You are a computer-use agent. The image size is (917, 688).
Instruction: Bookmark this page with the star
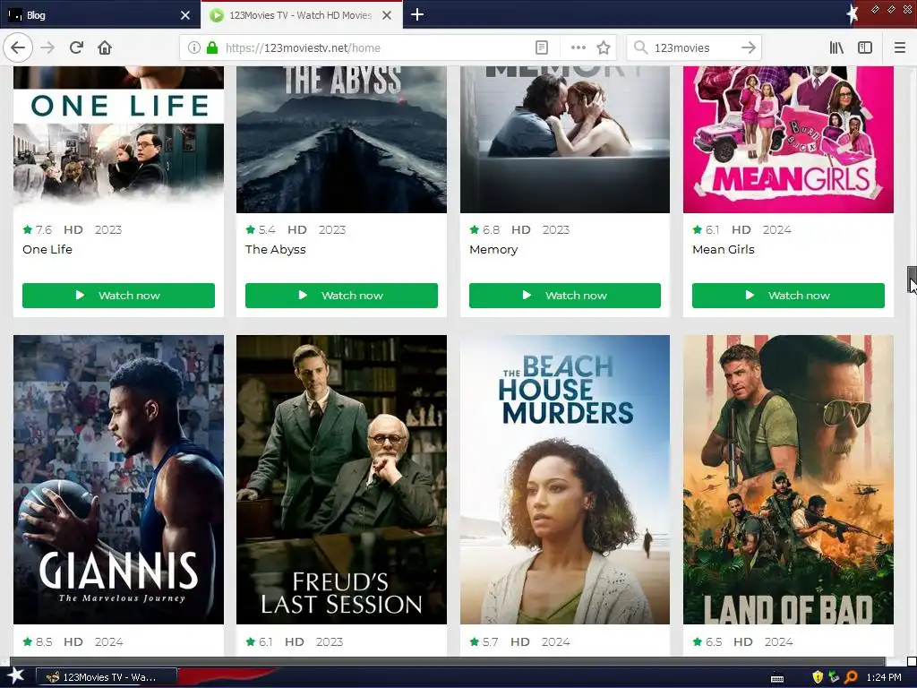[x=604, y=47]
